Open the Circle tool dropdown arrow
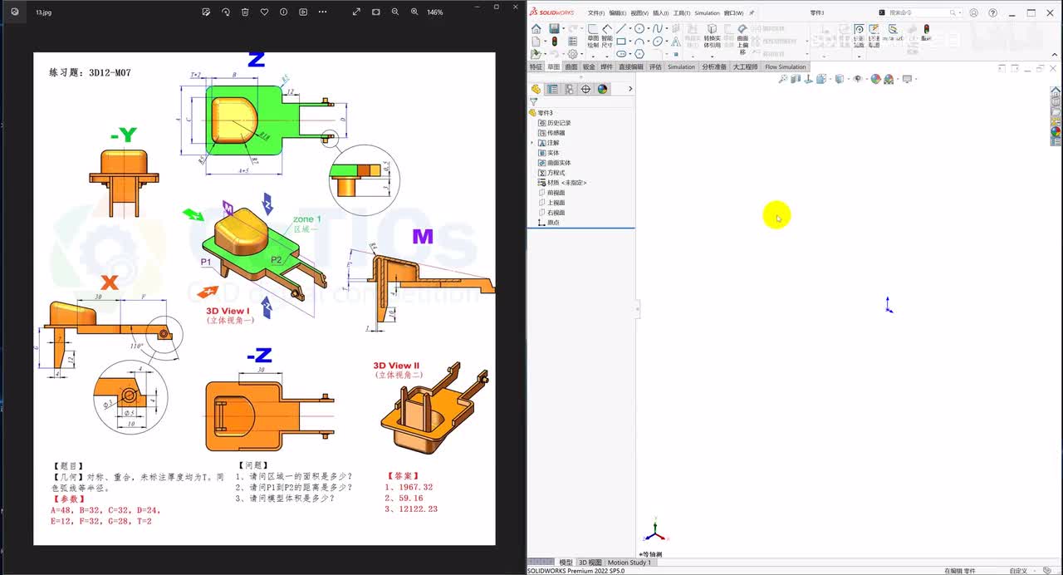Image resolution: width=1063 pixels, height=575 pixels. (x=649, y=29)
